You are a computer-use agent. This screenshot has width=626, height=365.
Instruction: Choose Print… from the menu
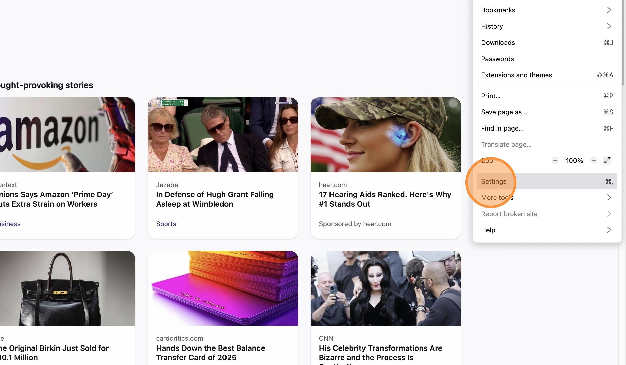[x=547, y=96]
